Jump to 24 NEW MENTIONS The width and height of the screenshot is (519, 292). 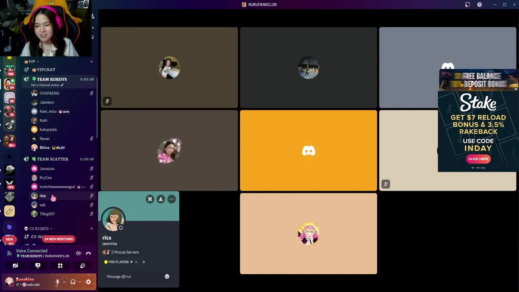point(58,239)
